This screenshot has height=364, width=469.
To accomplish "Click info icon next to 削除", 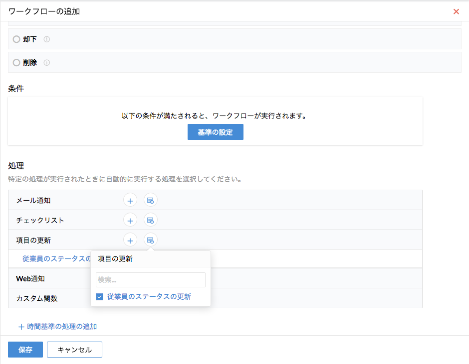I will (x=47, y=63).
